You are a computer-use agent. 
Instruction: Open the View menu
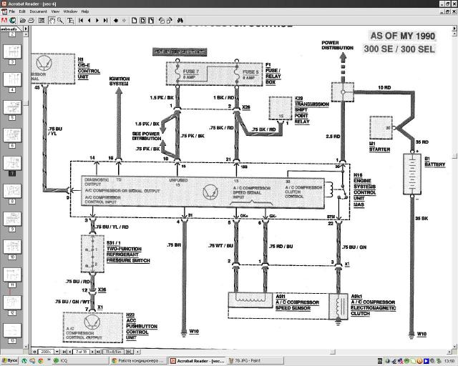click(55, 11)
